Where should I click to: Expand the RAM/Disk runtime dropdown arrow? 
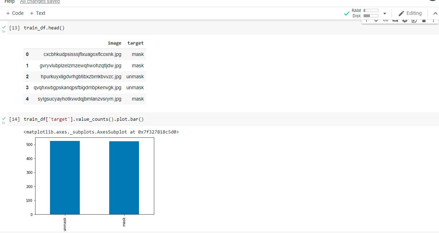click(385, 13)
